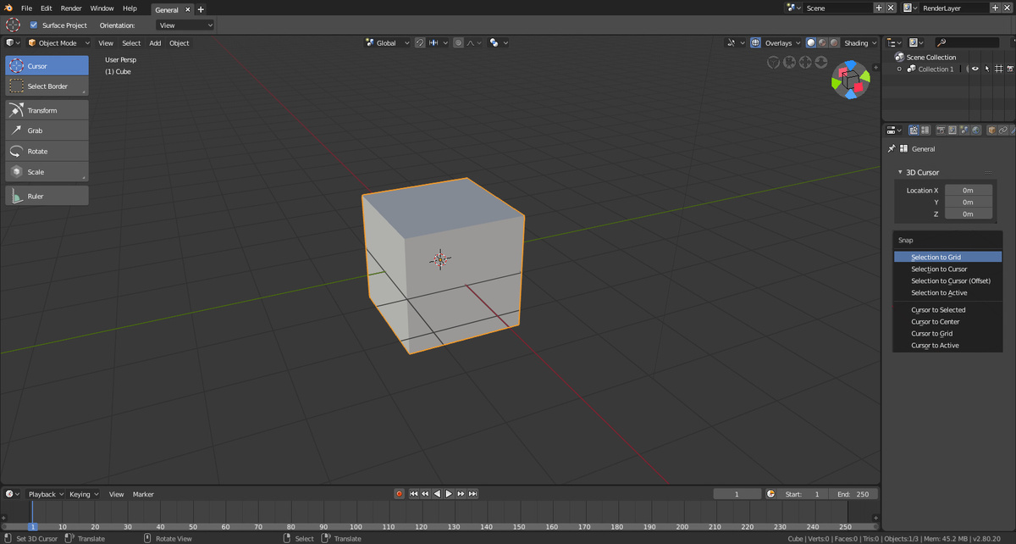Click the Blender logo icon
Image resolution: width=1016 pixels, height=544 pixels.
point(8,8)
